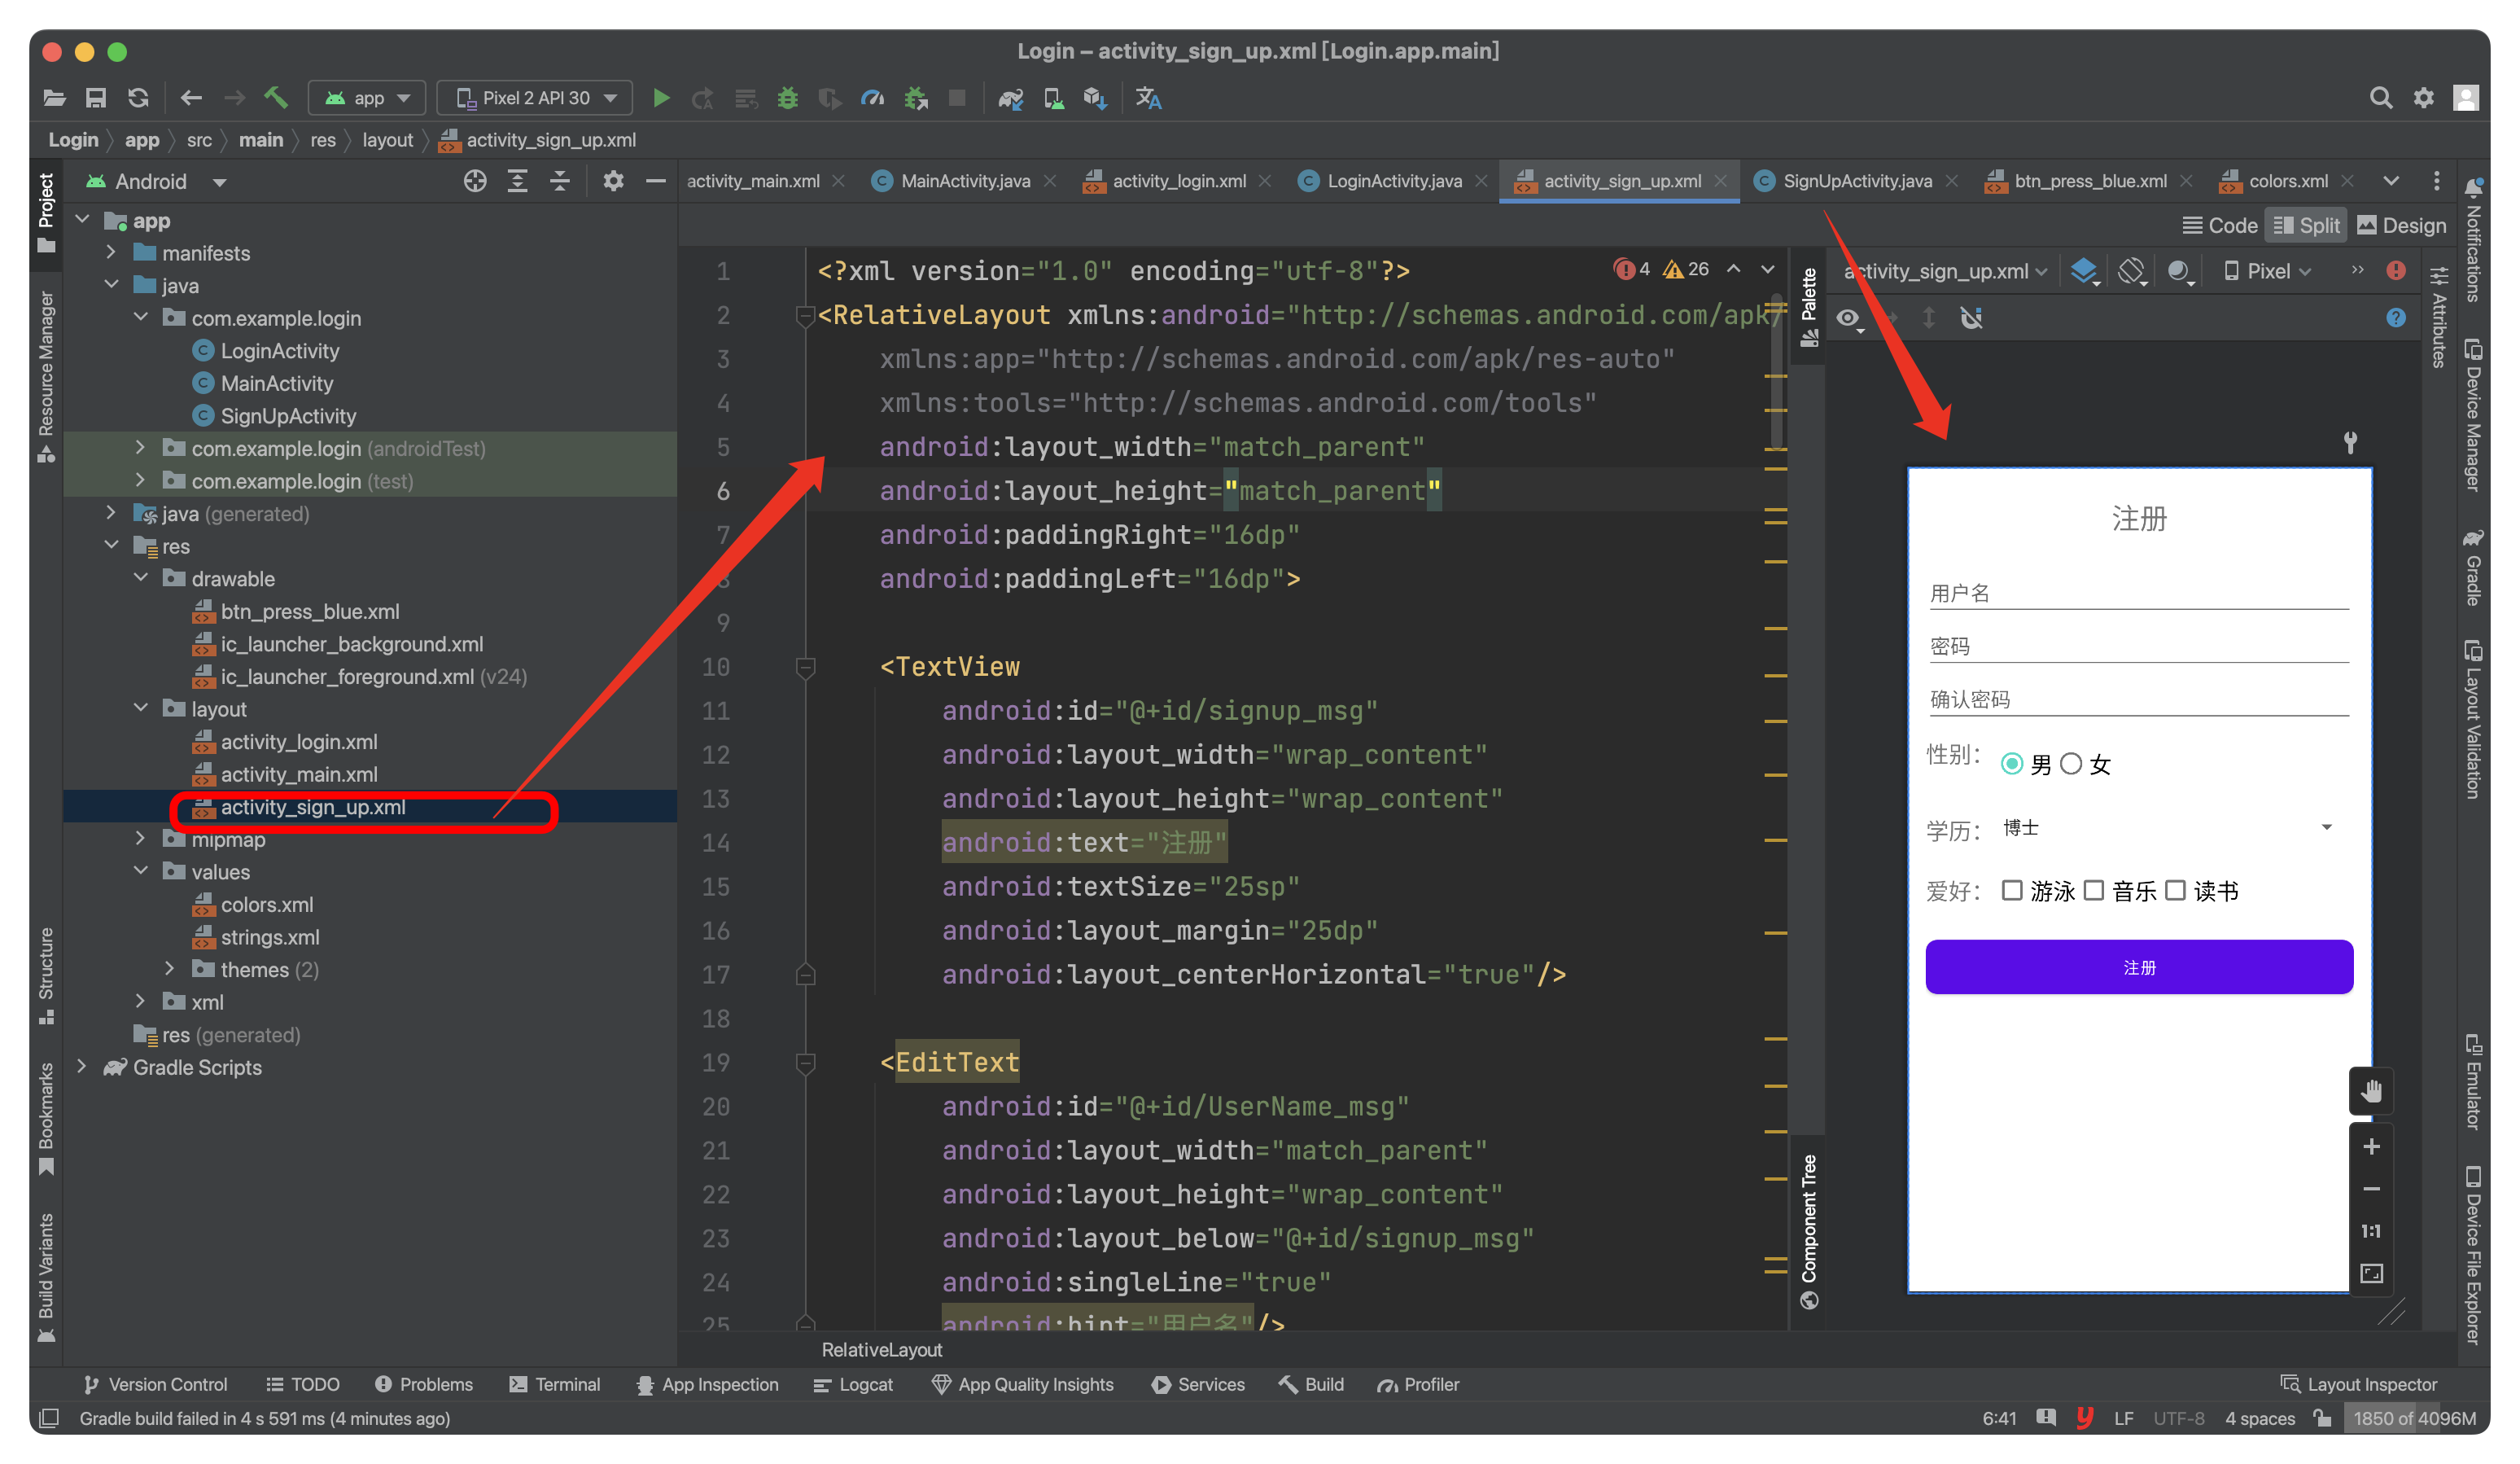
Task: Switch to activity_login.xml tab
Action: (1178, 181)
